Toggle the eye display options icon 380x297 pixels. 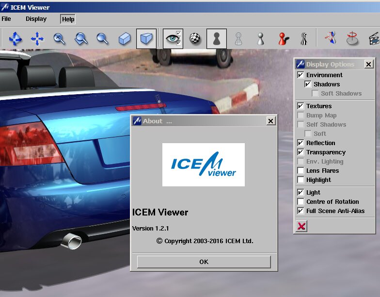(173, 39)
